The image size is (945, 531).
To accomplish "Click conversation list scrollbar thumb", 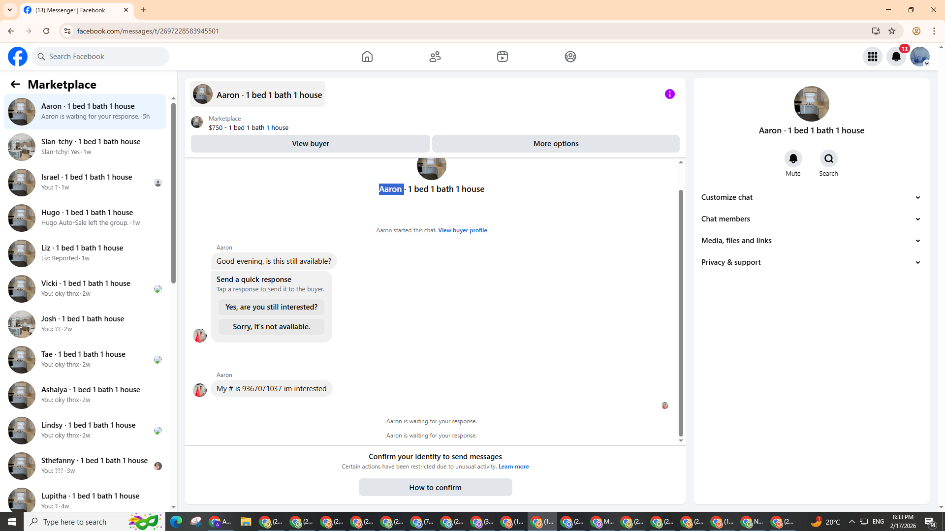I will [x=173, y=193].
